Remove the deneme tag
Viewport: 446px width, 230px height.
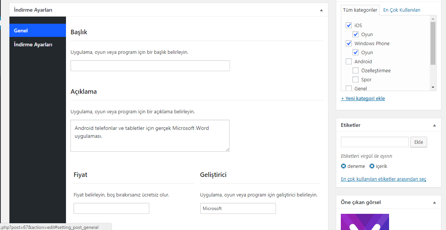coord(343,166)
